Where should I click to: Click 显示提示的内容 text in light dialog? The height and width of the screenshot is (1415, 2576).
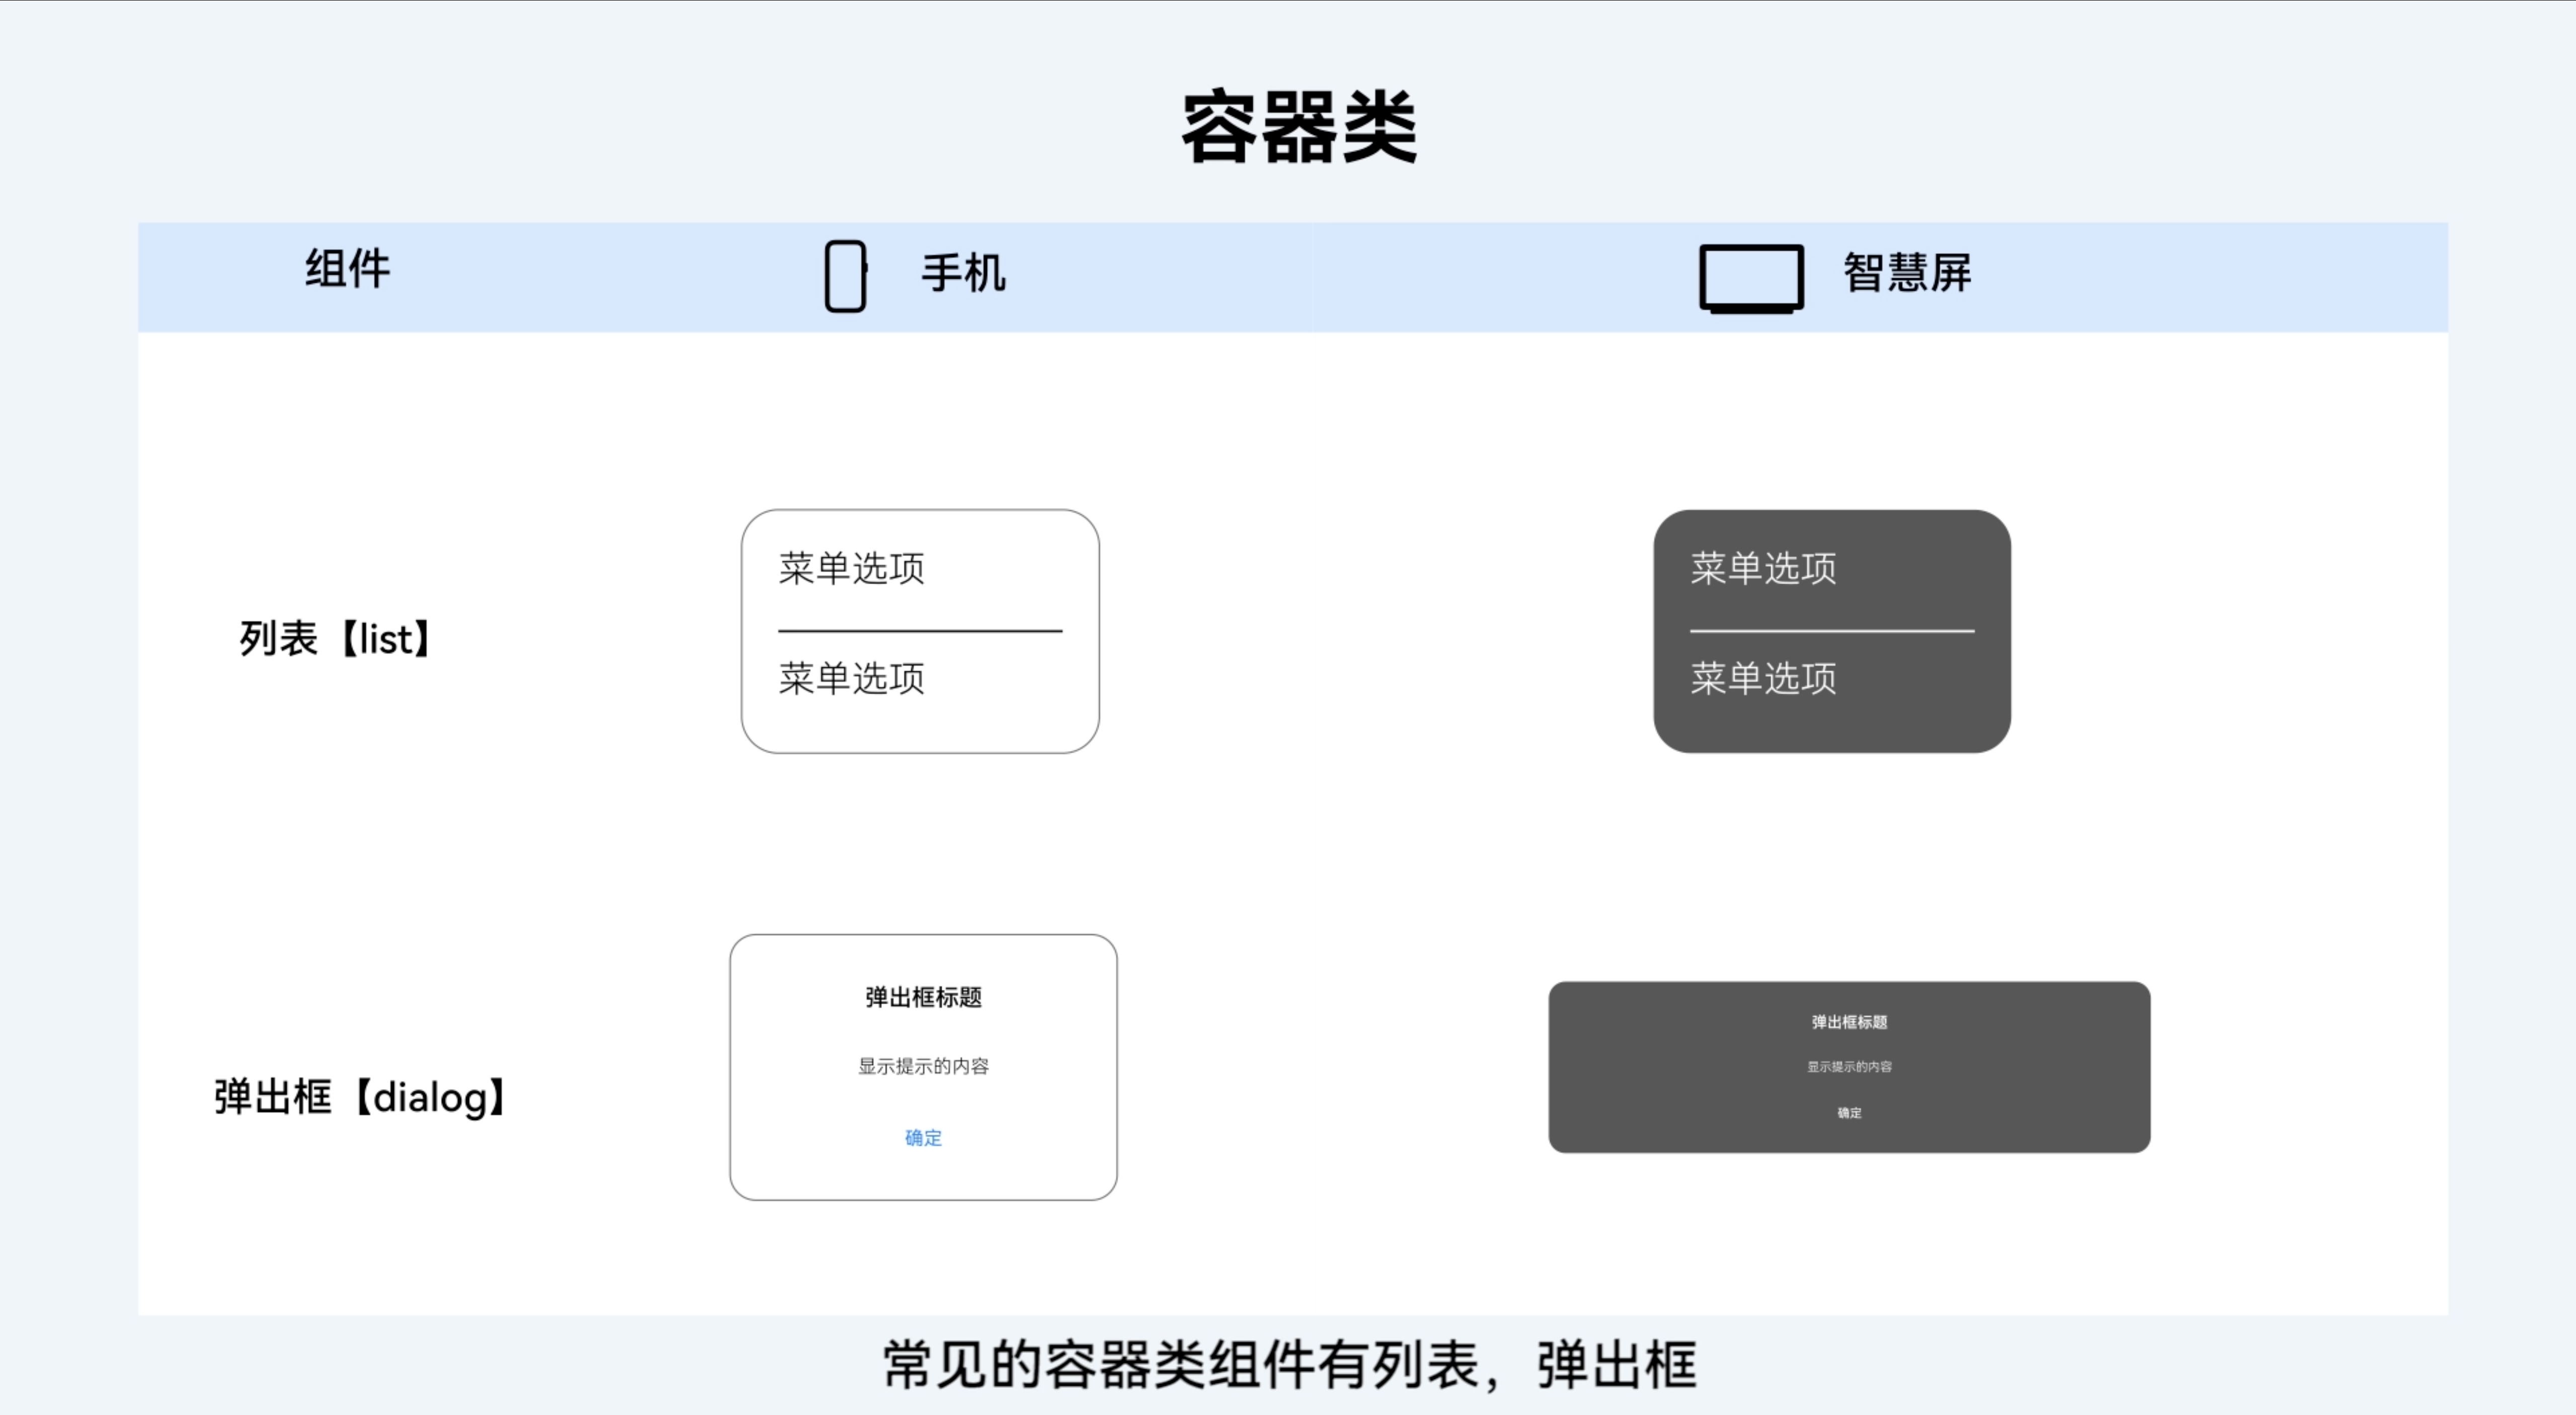pyautogui.click(x=923, y=1066)
